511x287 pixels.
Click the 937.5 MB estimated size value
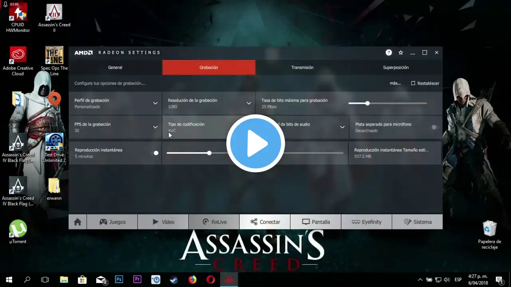click(x=362, y=156)
